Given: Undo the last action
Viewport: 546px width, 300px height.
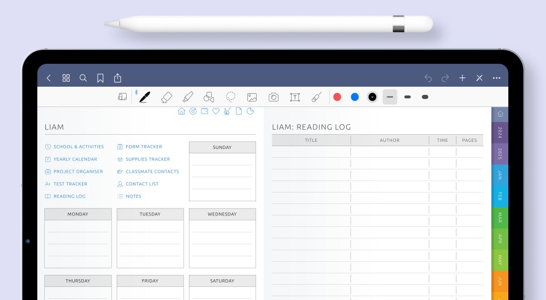Looking at the screenshot, I should (428, 78).
